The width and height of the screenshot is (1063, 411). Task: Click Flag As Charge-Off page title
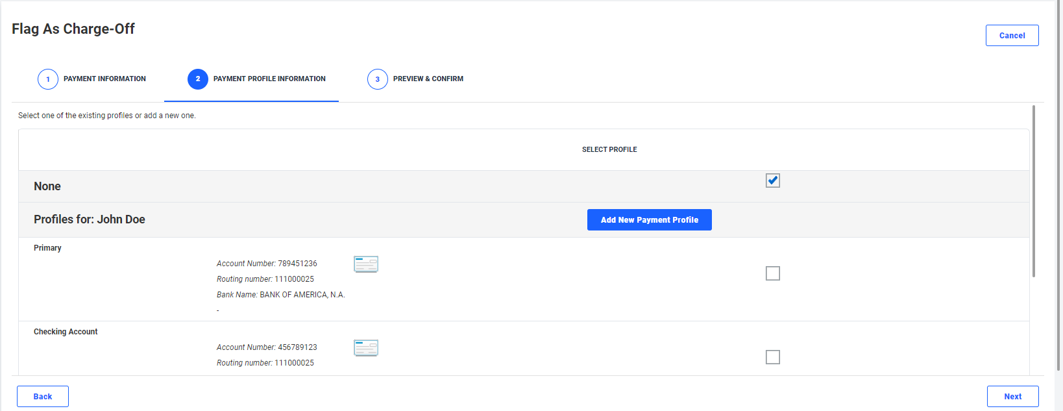click(73, 29)
